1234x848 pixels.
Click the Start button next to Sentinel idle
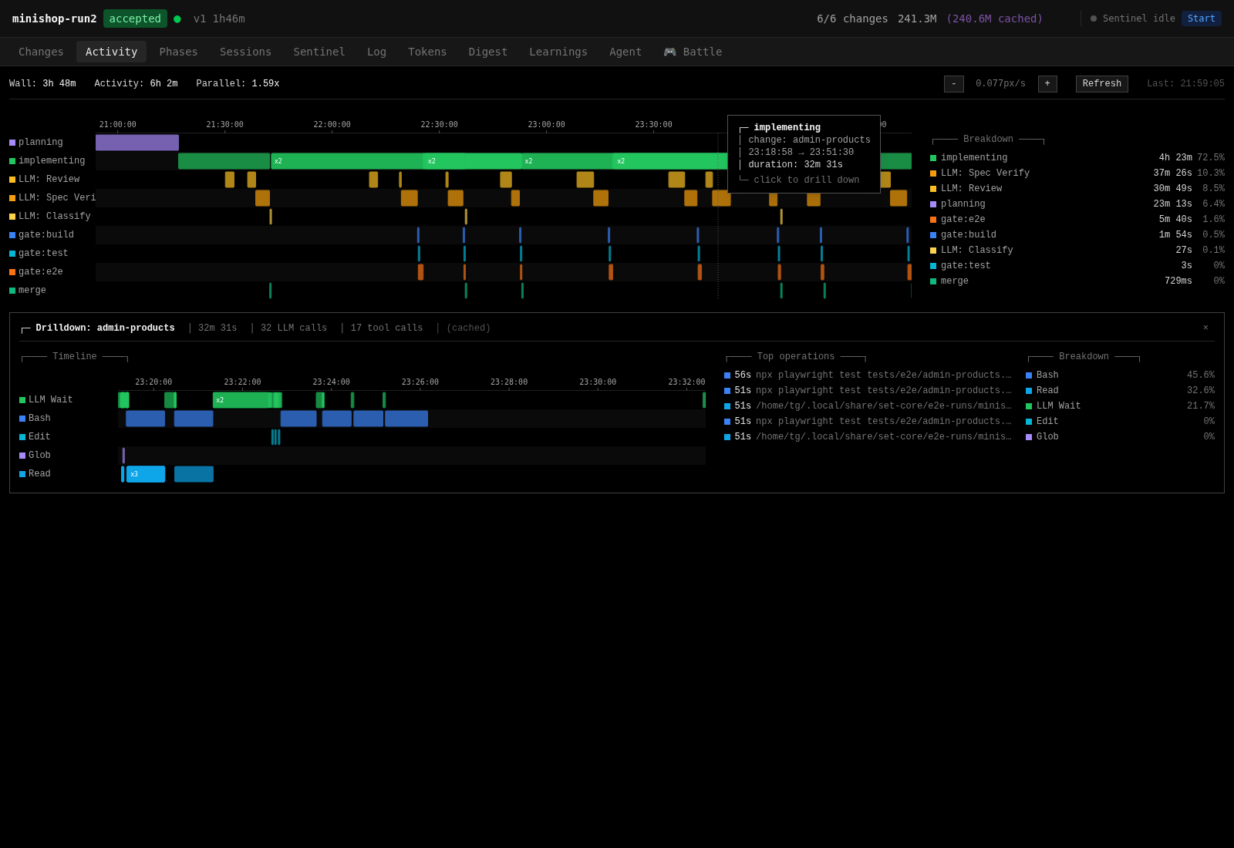(x=1202, y=18)
